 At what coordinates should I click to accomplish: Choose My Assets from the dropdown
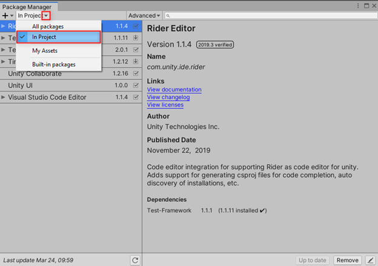coord(45,51)
